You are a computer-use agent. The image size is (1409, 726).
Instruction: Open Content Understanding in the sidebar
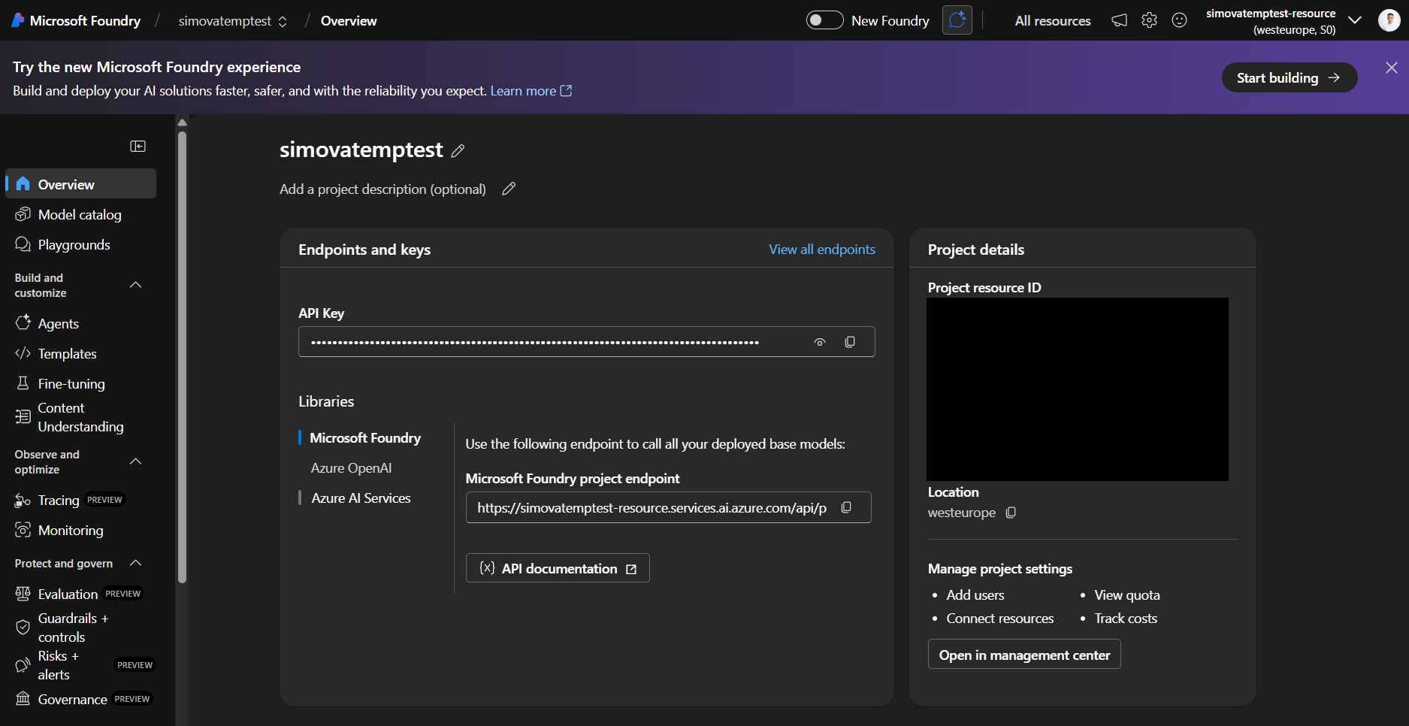(81, 417)
